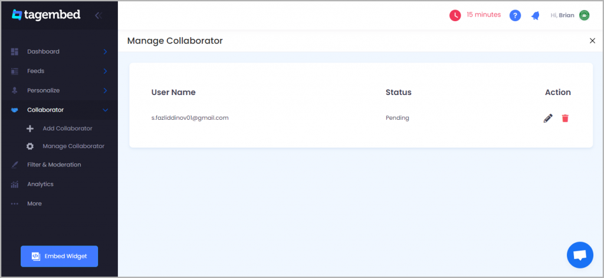This screenshot has width=604, height=278.
Task: Click the Personalize icon in sidebar
Action: click(15, 90)
